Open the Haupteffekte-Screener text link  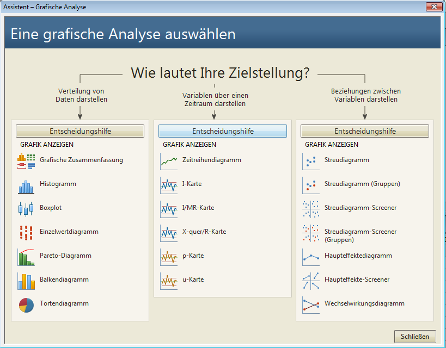[x=357, y=279]
